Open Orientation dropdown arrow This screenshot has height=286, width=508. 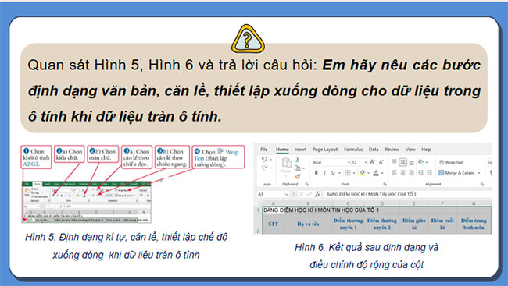click(427, 162)
